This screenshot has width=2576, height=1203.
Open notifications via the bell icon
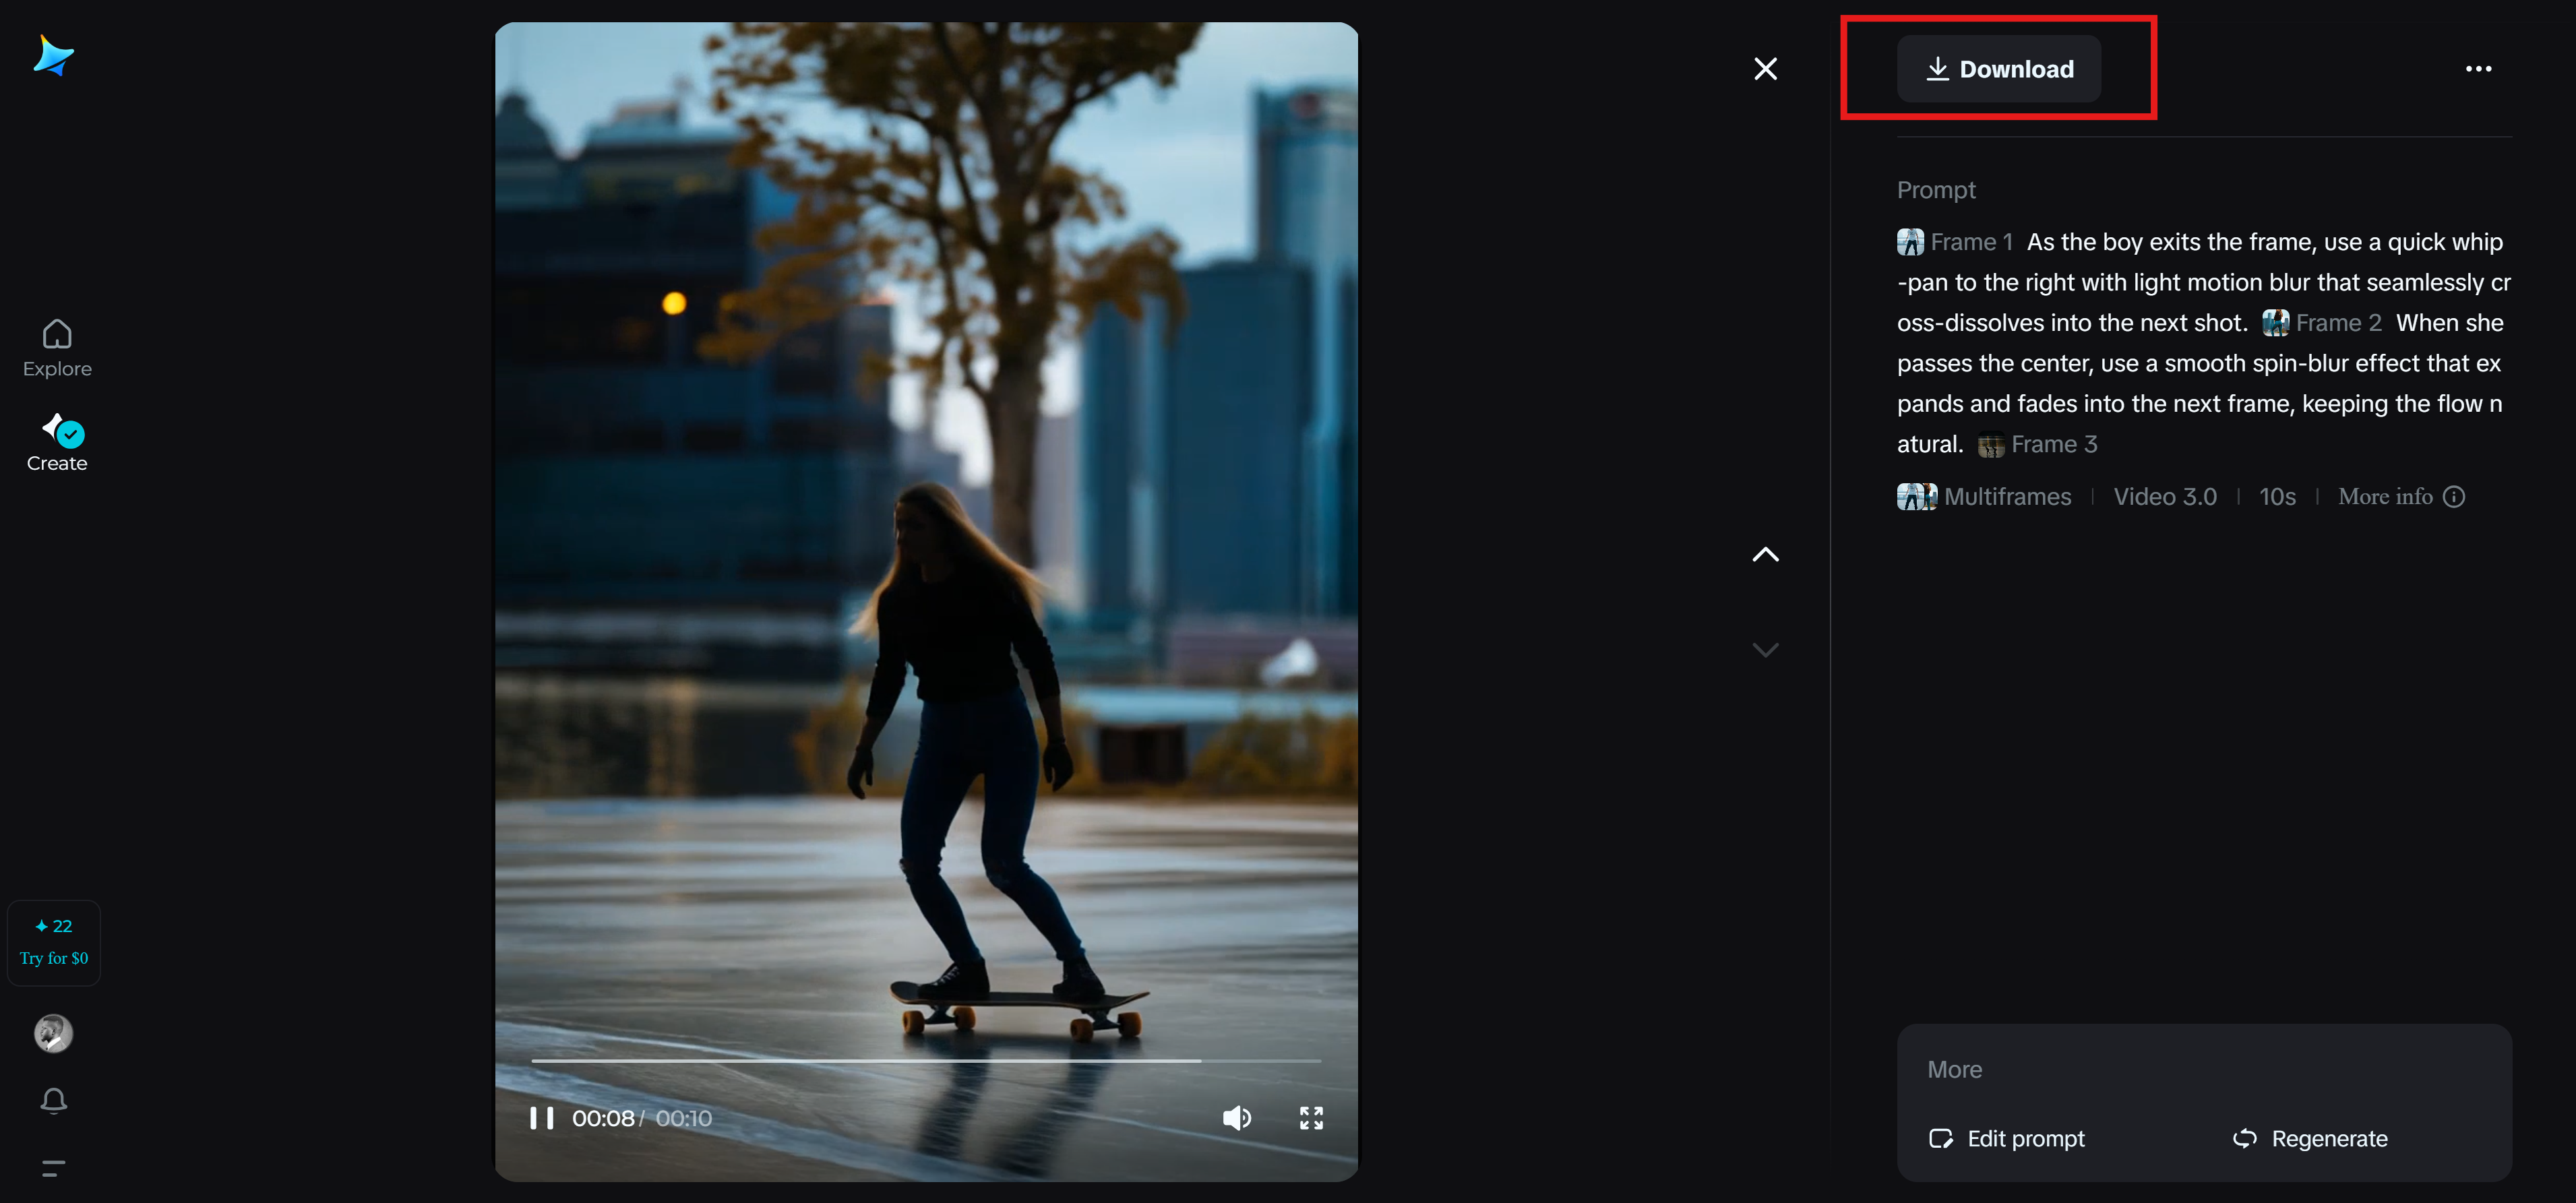[x=54, y=1100]
